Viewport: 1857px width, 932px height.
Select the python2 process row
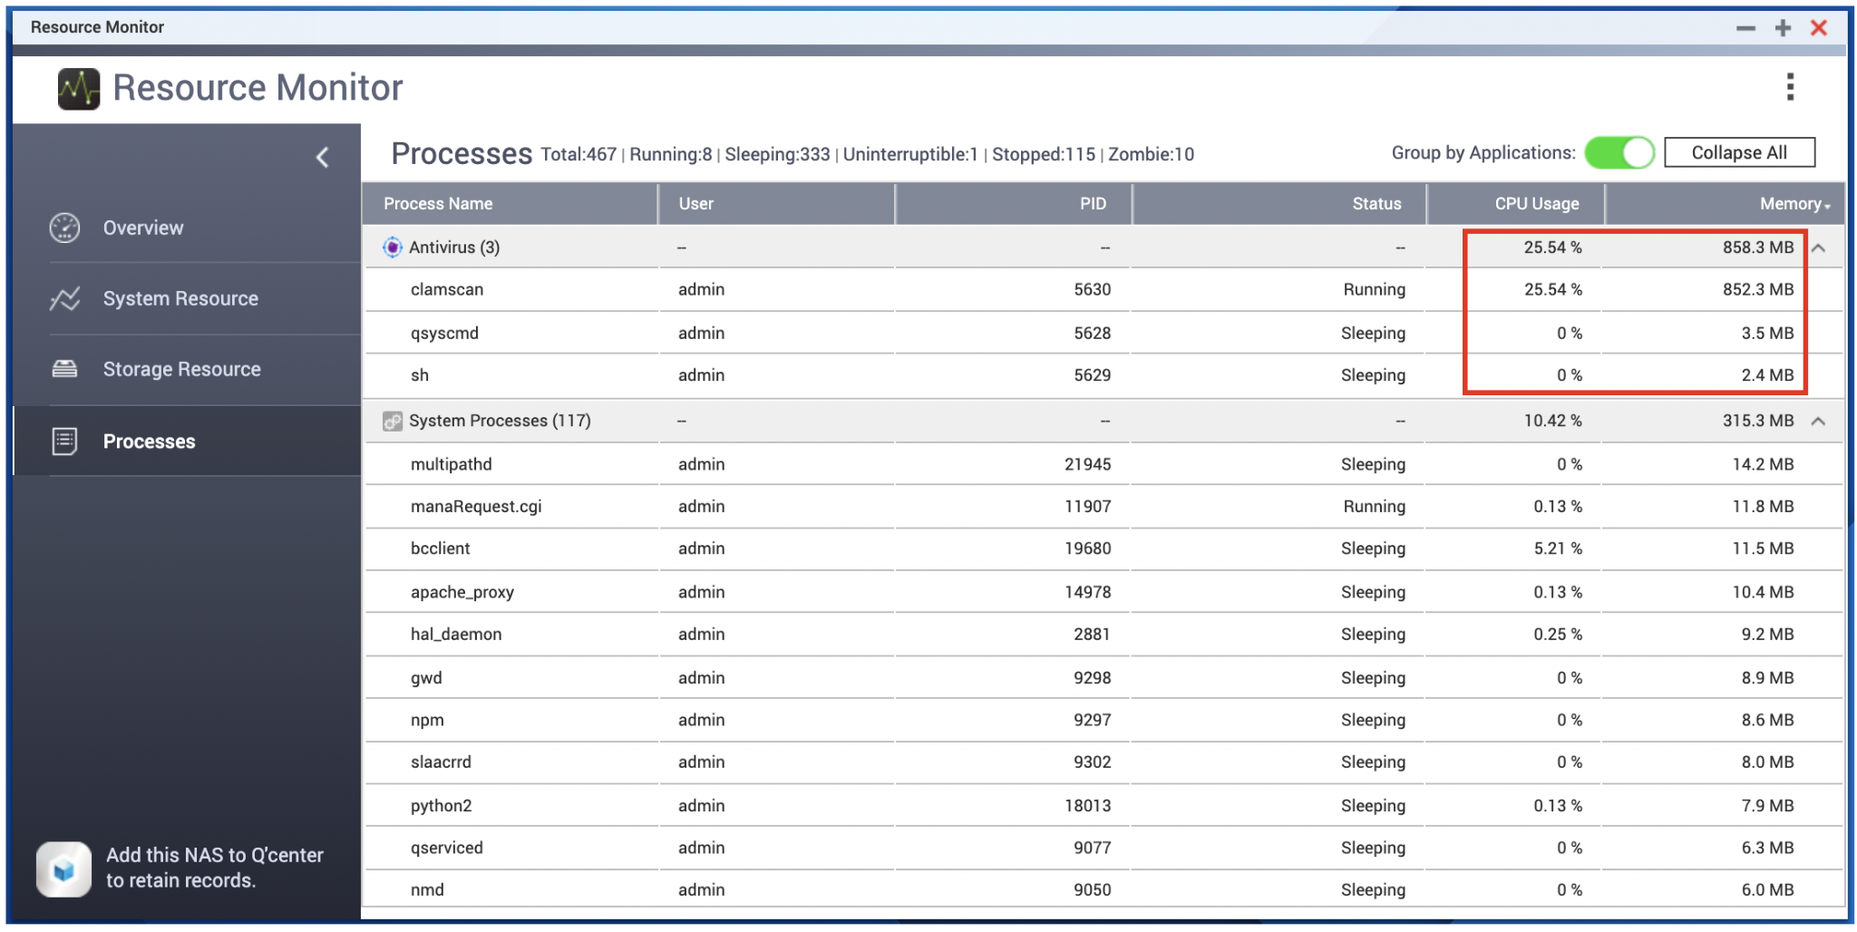click(1104, 805)
